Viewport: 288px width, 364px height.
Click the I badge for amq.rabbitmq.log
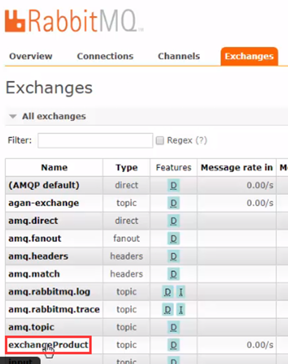tap(181, 292)
